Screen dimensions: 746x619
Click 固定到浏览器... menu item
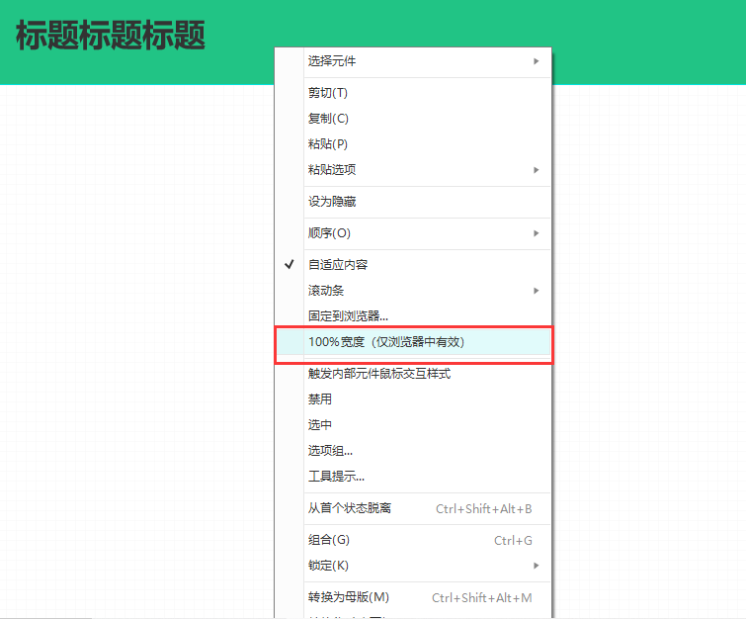point(348,316)
